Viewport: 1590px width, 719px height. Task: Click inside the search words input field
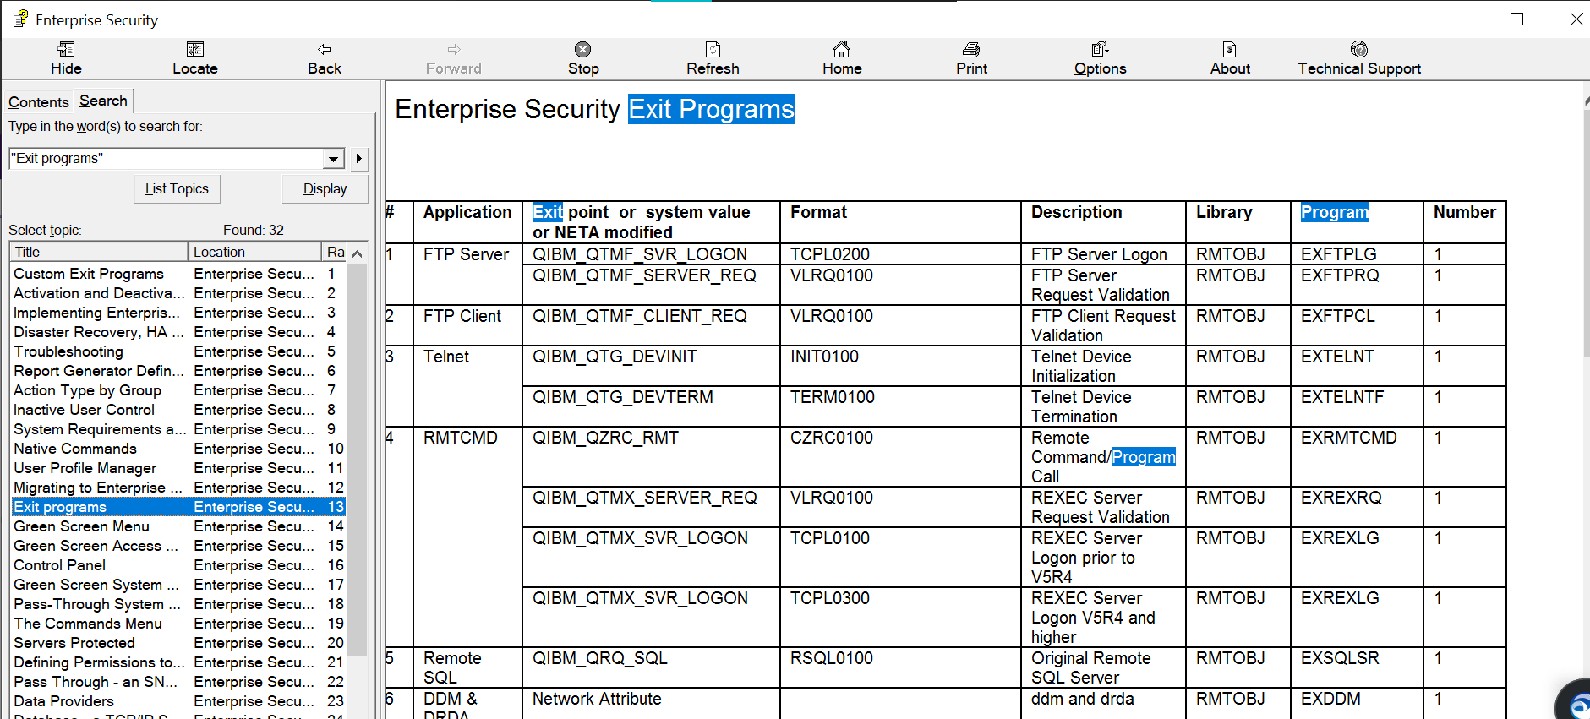(x=167, y=159)
